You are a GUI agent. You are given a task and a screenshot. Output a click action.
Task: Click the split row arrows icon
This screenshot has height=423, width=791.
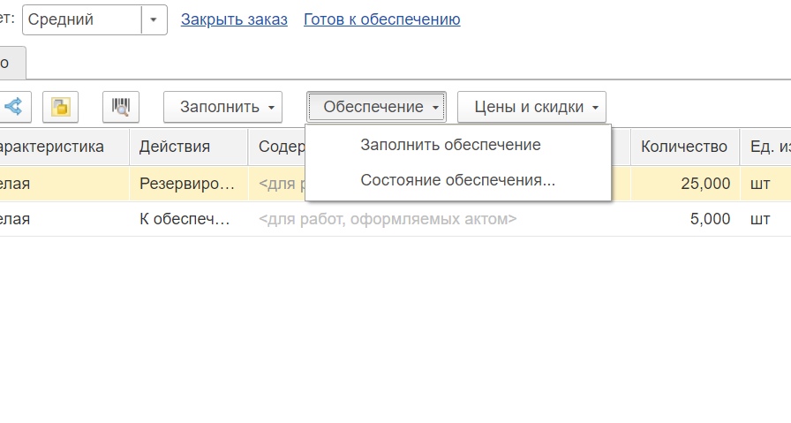(14, 107)
